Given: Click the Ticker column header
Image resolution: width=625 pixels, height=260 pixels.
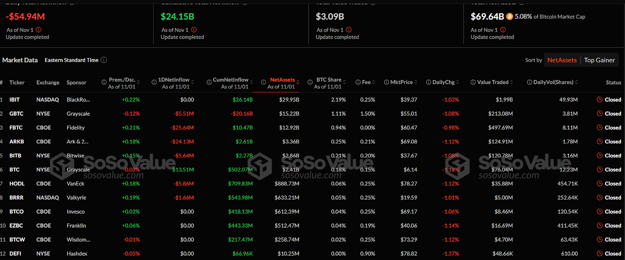Looking at the screenshot, I should pyautogui.click(x=17, y=83).
